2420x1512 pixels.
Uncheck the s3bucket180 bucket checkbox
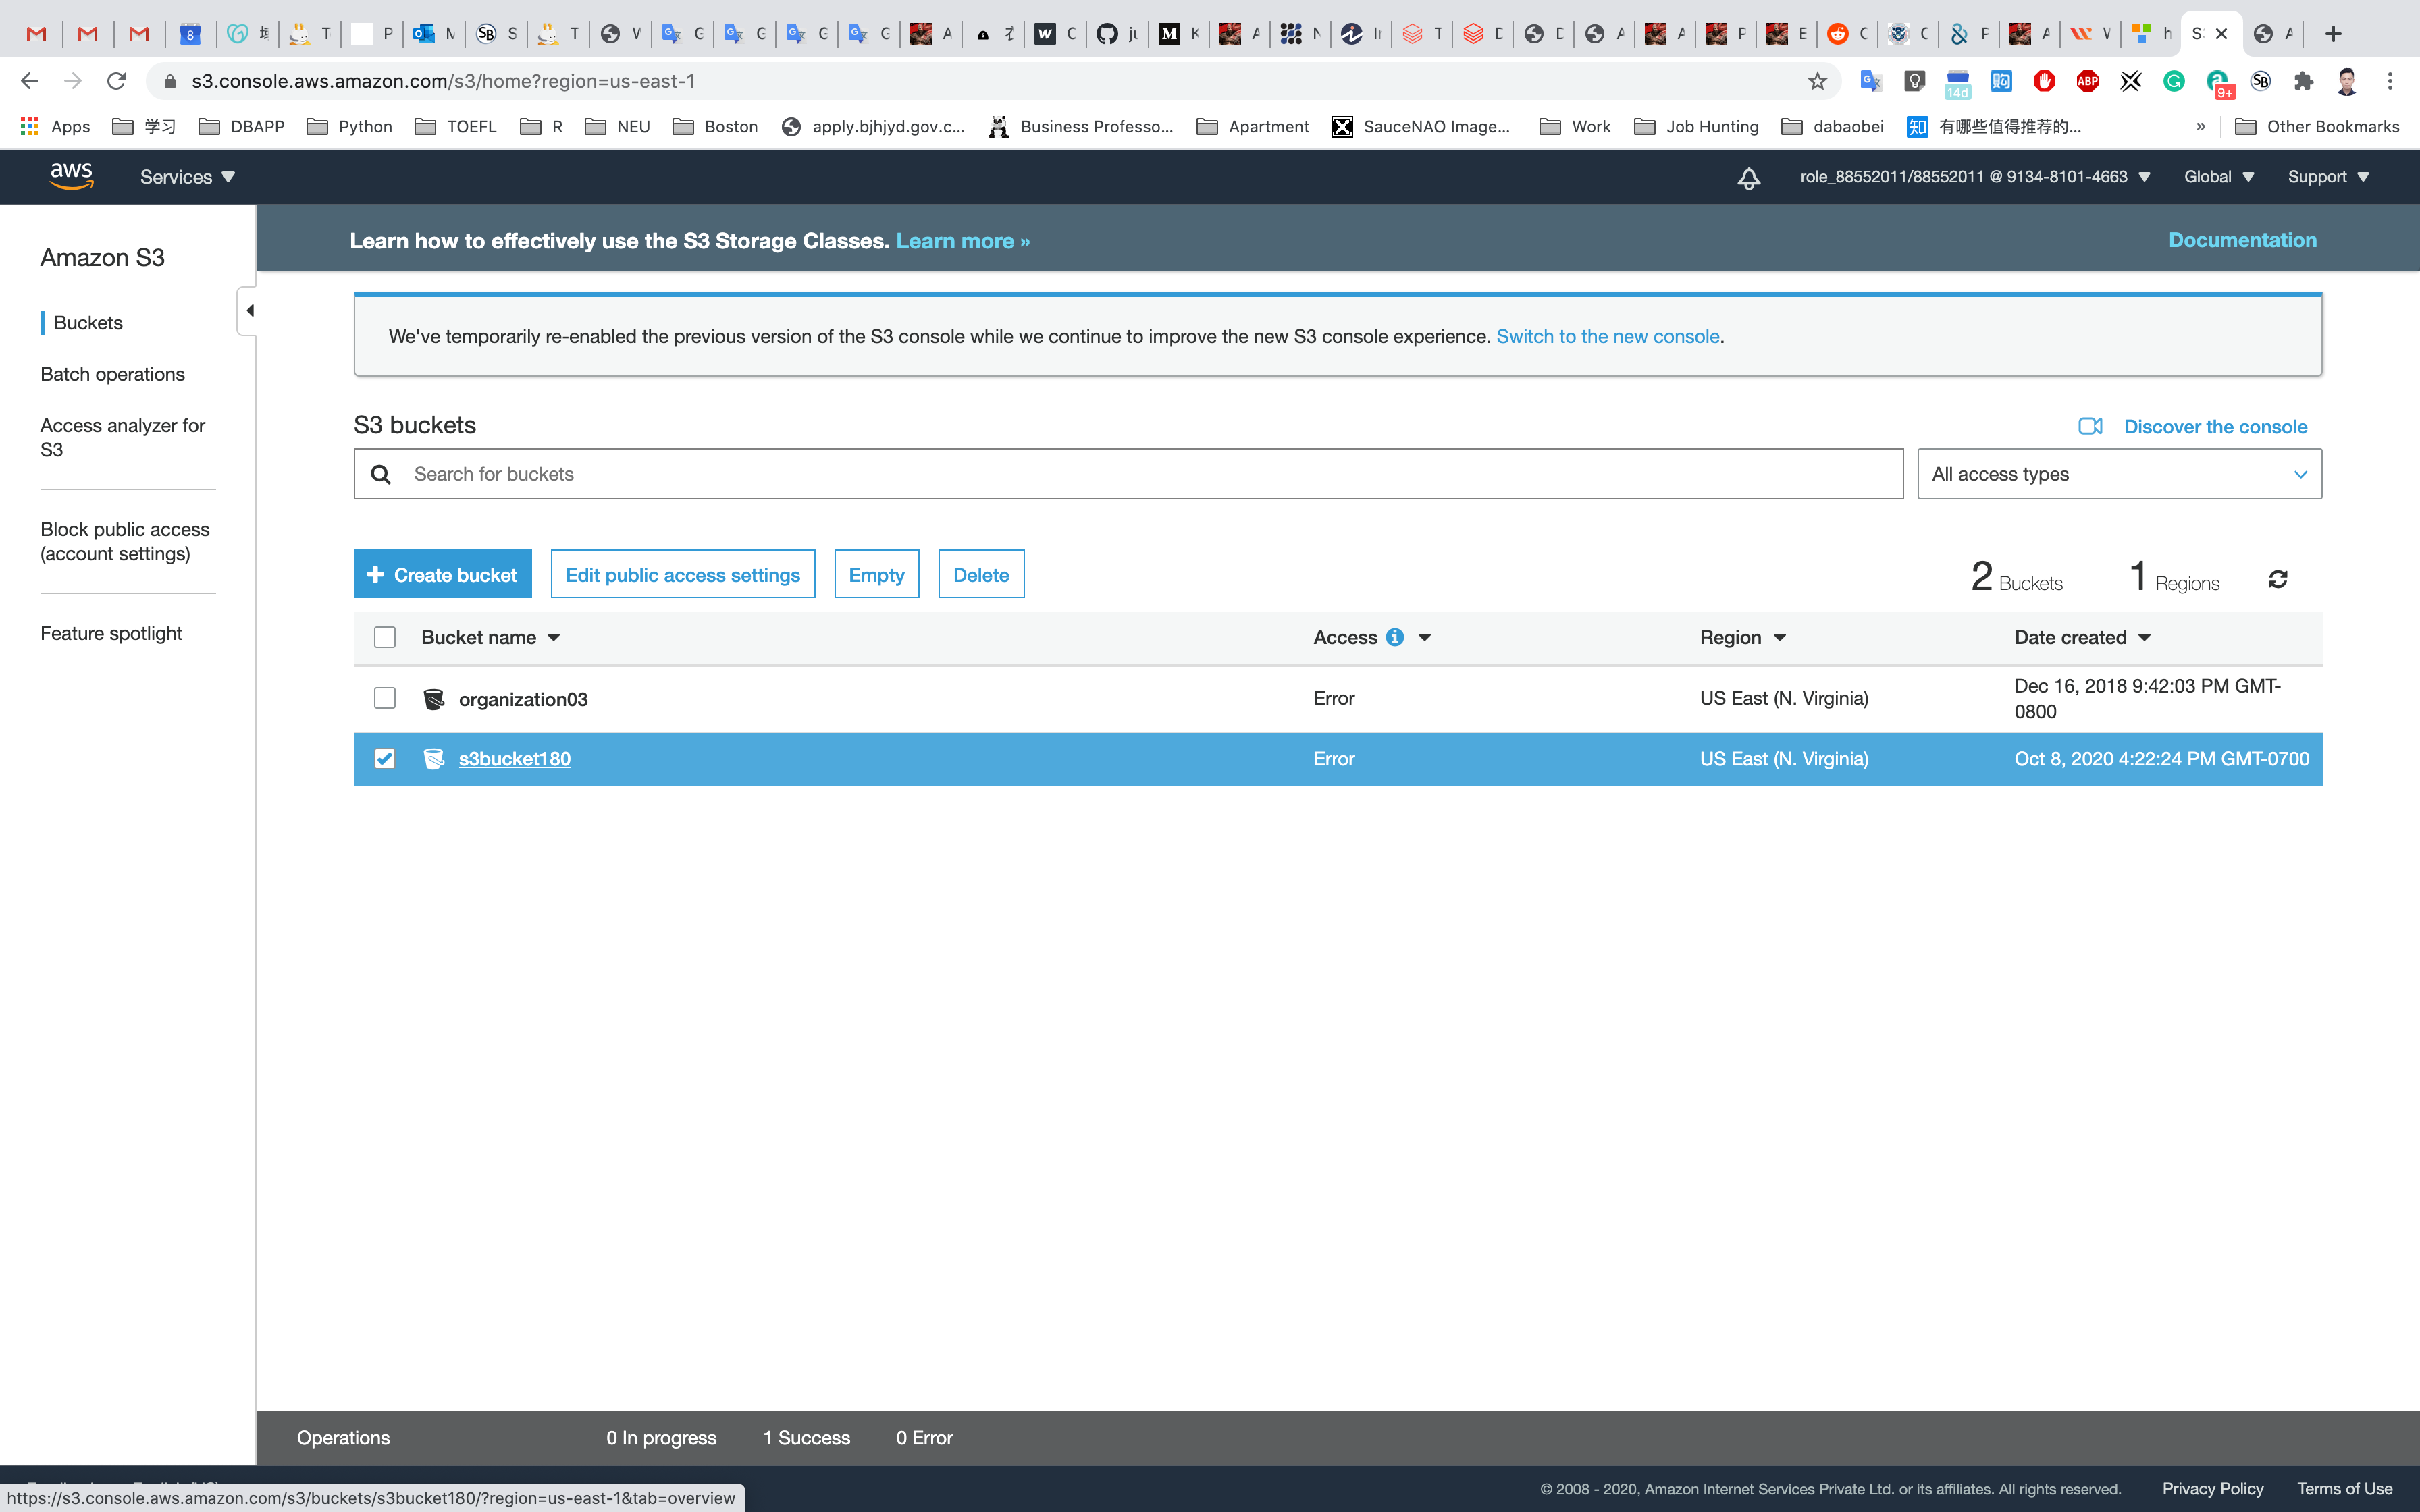pos(384,759)
